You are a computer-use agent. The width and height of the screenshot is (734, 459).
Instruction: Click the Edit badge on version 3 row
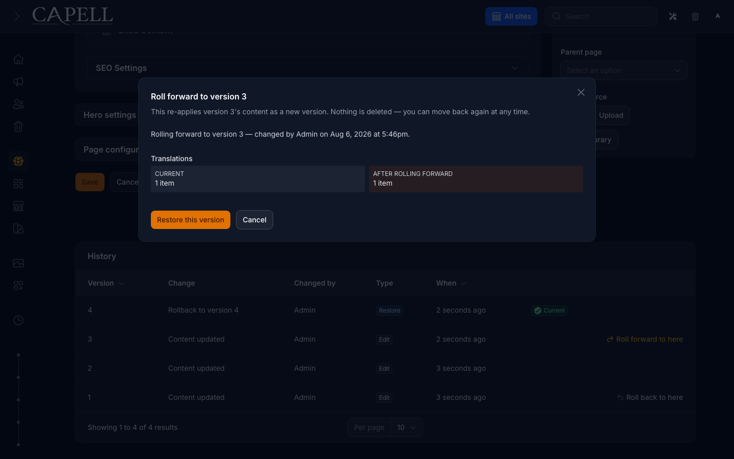pos(384,340)
